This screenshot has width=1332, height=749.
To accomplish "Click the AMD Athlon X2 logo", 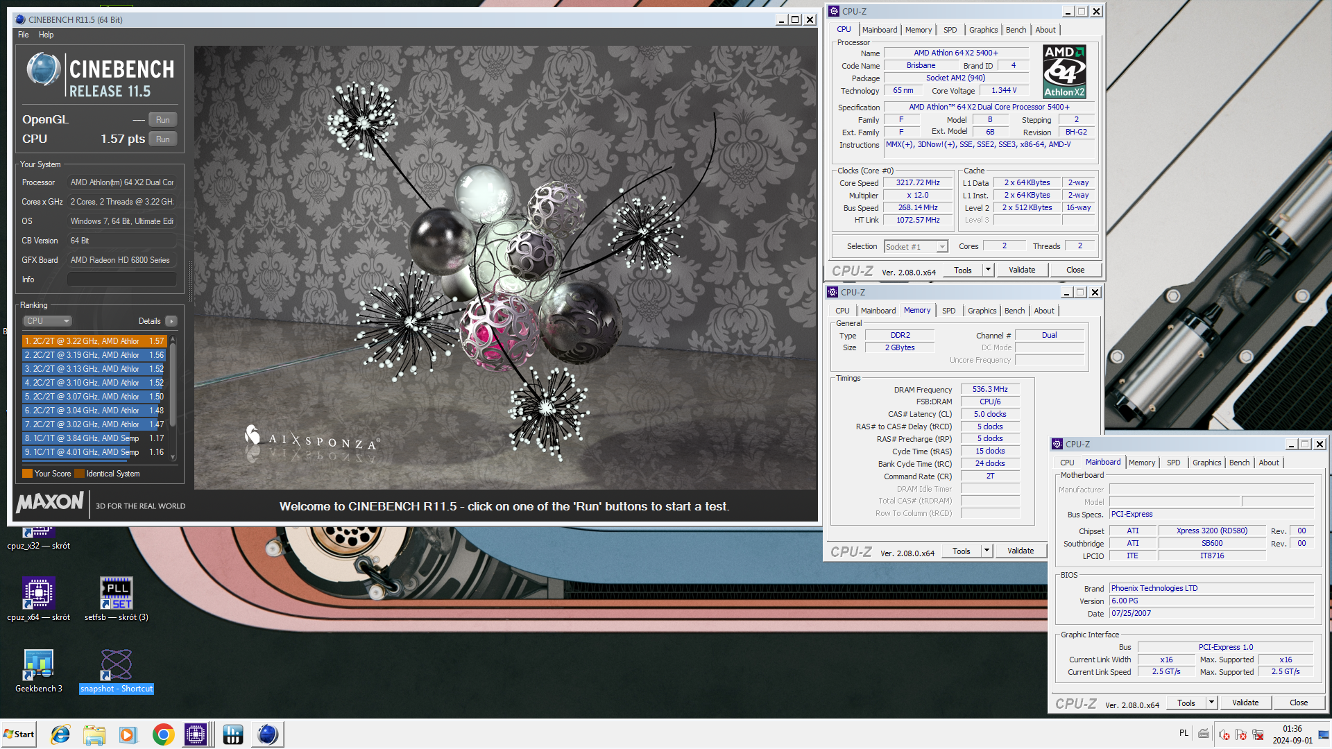I will [x=1064, y=71].
